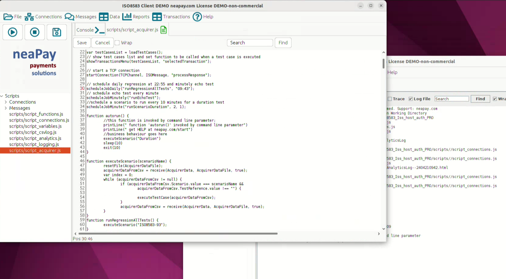
Task: Click the File menu label
Action: [18, 17]
